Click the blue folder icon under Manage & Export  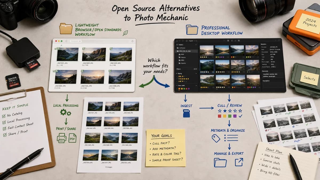click(x=220, y=162)
